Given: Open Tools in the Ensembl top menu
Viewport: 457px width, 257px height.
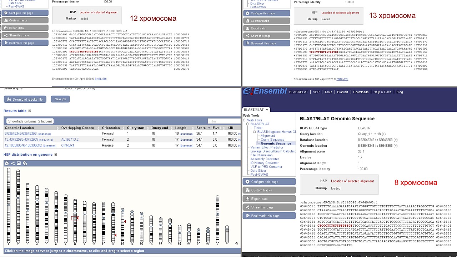Looking at the screenshot, I should pyautogui.click(x=328, y=92).
